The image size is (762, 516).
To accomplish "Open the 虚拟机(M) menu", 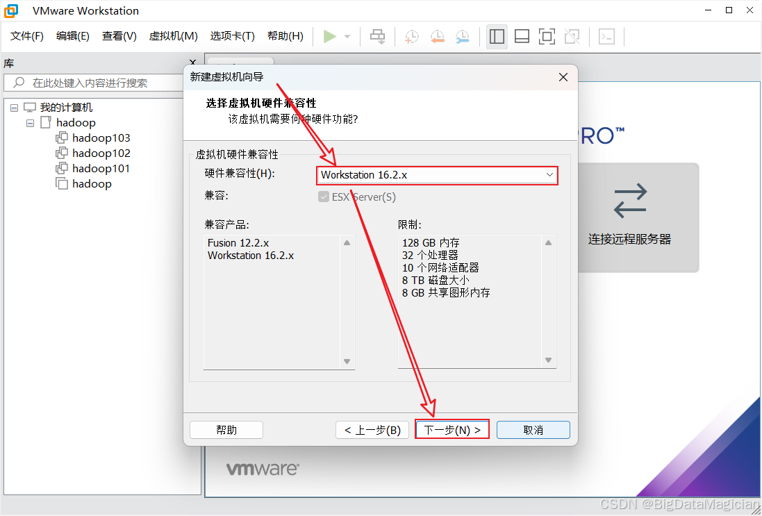I will [173, 36].
